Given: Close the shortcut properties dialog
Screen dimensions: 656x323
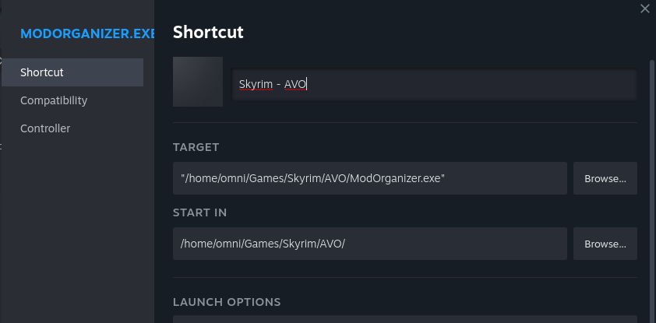Looking at the screenshot, I should click(x=644, y=9).
